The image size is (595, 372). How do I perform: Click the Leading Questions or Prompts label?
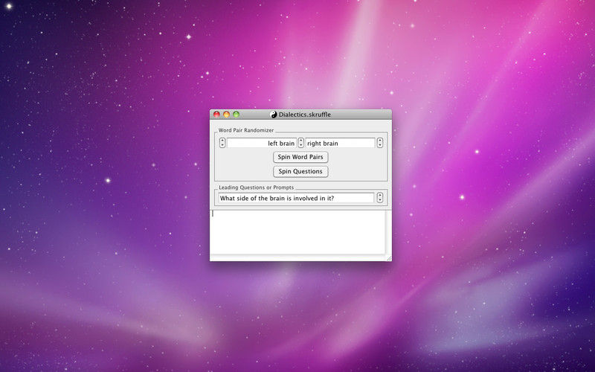[256, 187]
